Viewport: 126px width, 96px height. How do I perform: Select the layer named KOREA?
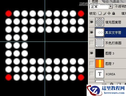pos(110,74)
